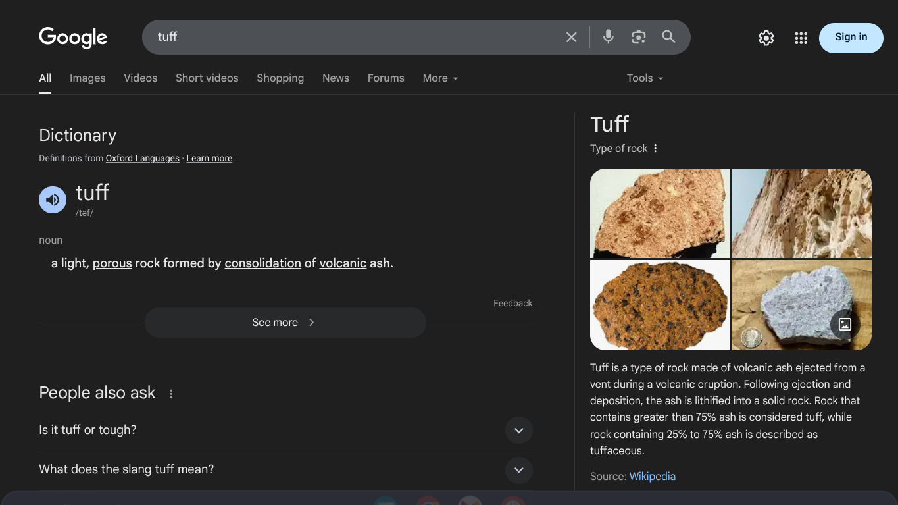This screenshot has height=505, width=898.
Task: Switch to the Forums tab
Action: (386, 78)
